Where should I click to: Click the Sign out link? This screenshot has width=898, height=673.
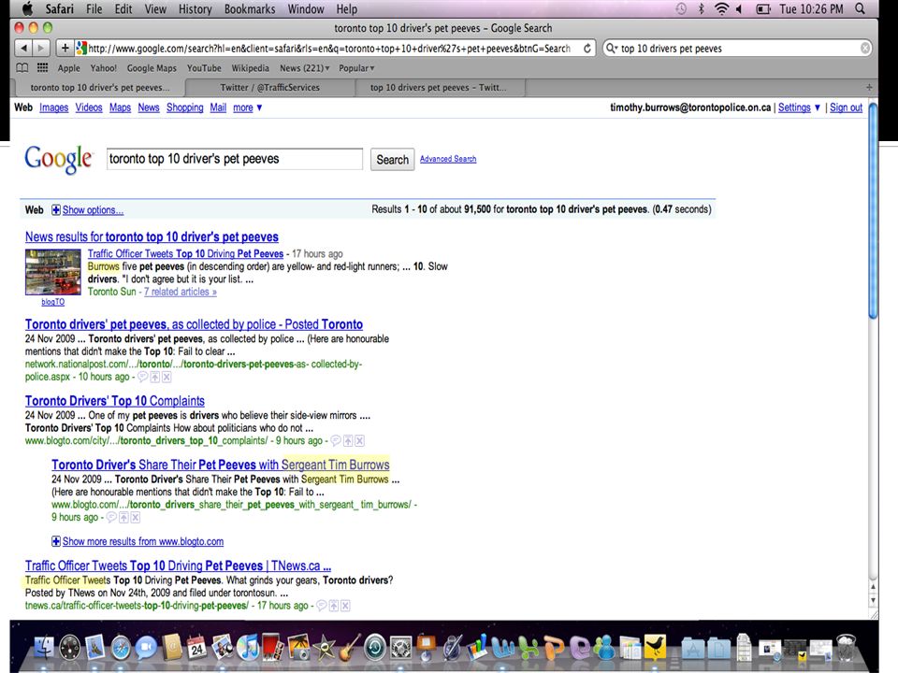[846, 107]
